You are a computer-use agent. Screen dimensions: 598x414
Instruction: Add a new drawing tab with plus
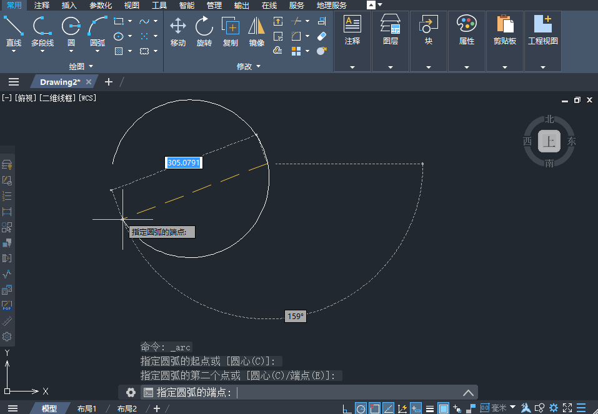109,82
